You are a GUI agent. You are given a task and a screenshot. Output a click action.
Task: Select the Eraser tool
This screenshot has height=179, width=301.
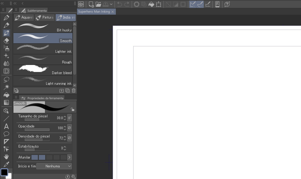[x=6, y=40]
